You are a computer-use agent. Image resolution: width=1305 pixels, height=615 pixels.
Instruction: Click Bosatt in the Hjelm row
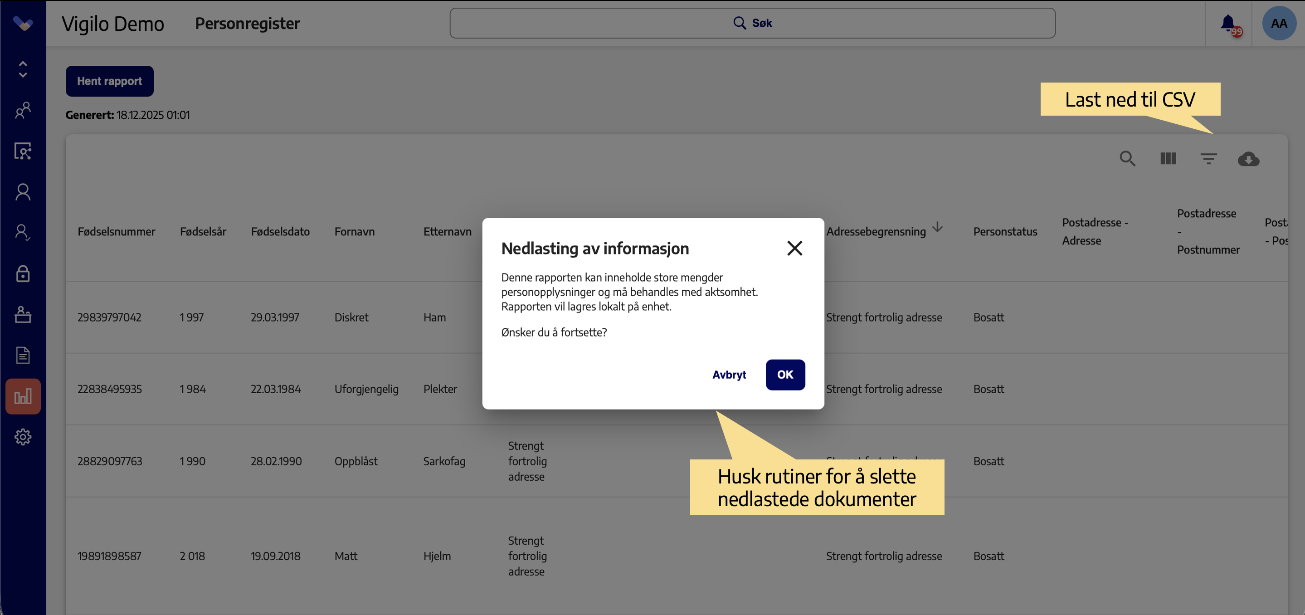click(988, 556)
